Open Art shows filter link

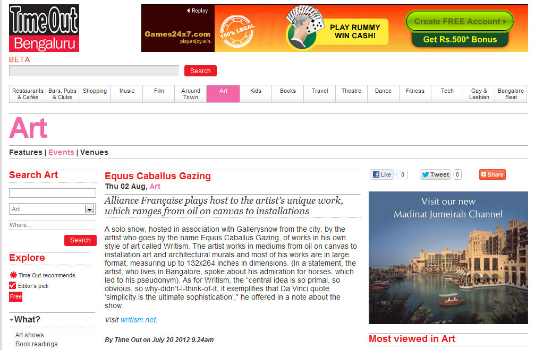coord(30,335)
